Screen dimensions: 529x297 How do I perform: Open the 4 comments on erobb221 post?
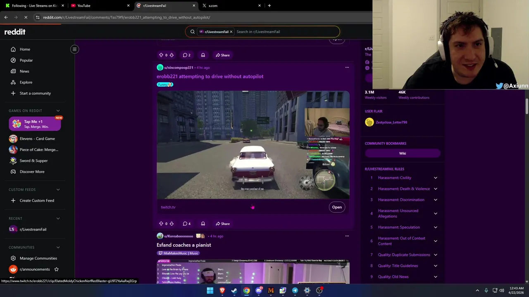187,224
